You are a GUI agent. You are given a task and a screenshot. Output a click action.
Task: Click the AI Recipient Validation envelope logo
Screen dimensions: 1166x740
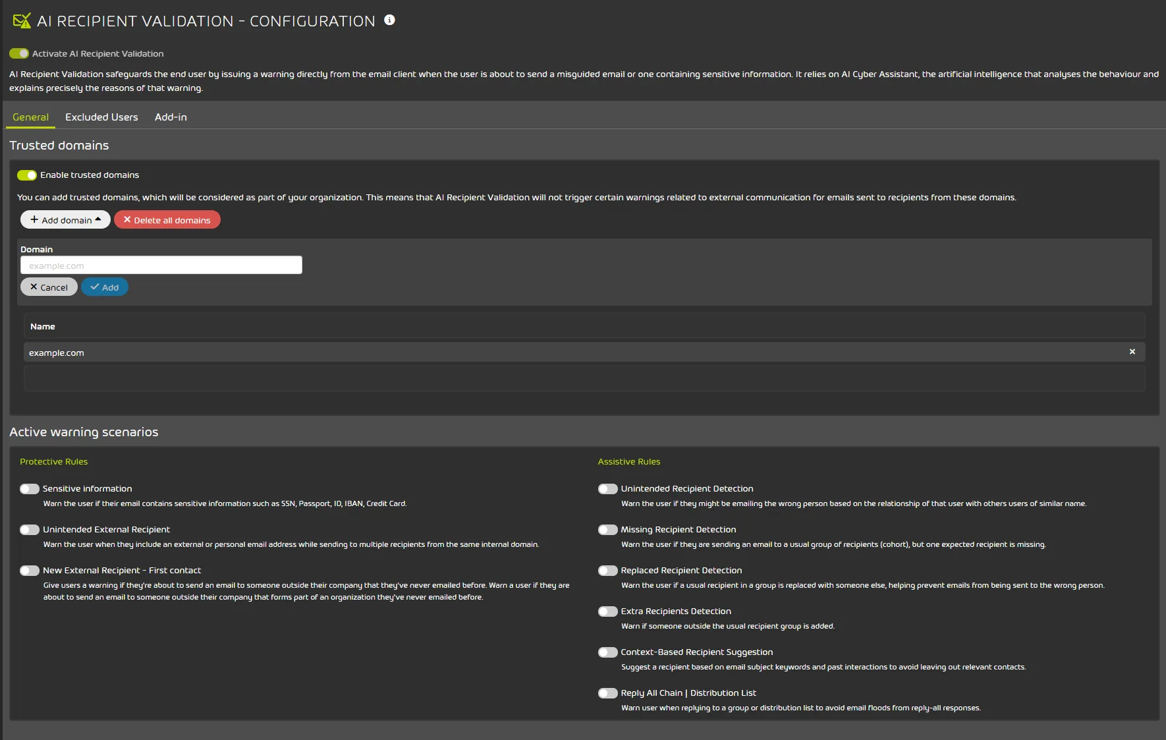(22, 21)
